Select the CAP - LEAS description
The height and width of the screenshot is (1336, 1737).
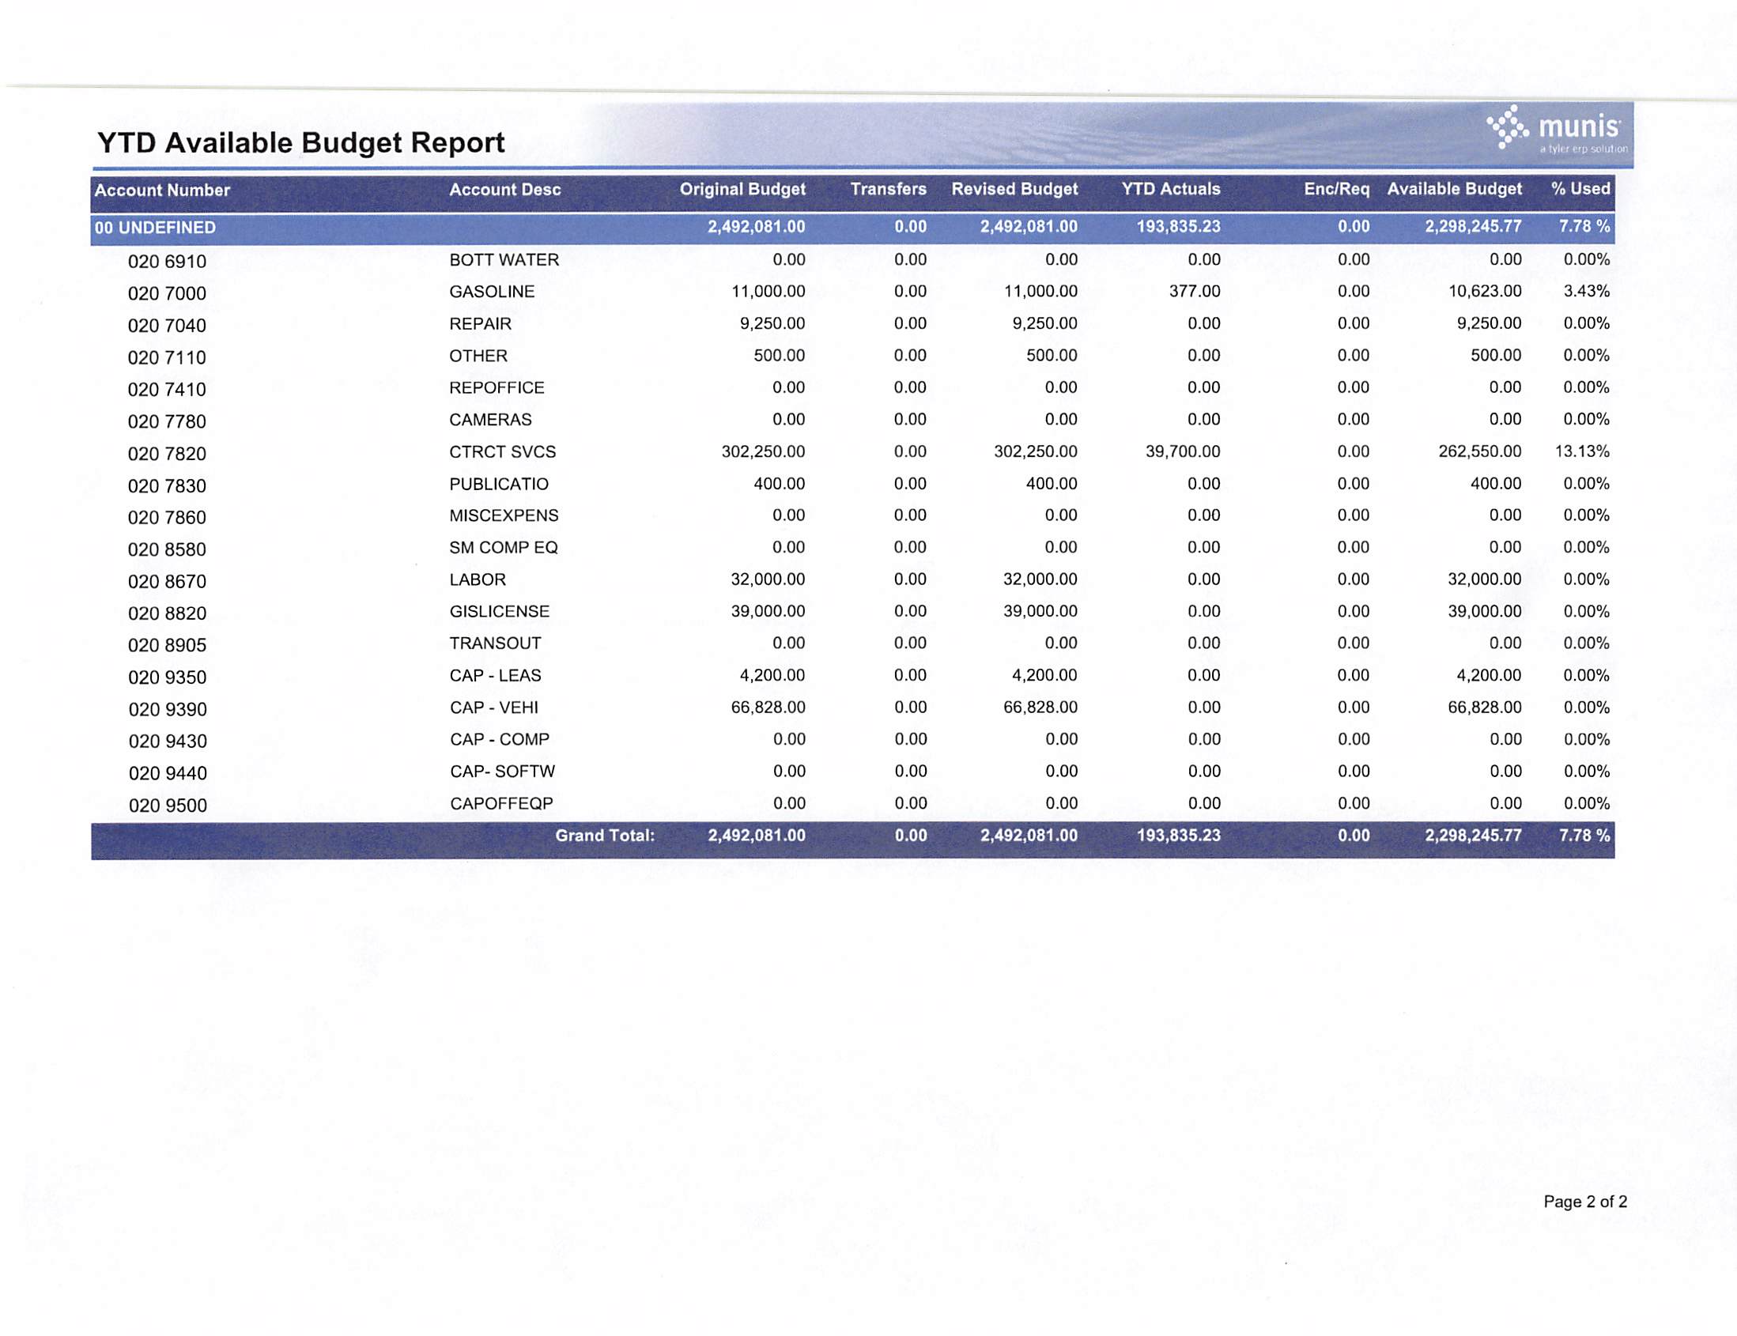pos(496,675)
